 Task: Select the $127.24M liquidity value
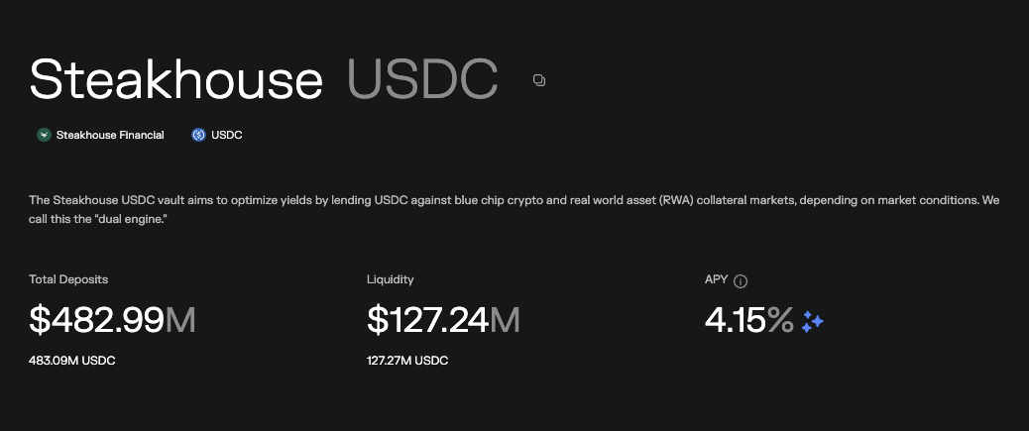coord(443,321)
